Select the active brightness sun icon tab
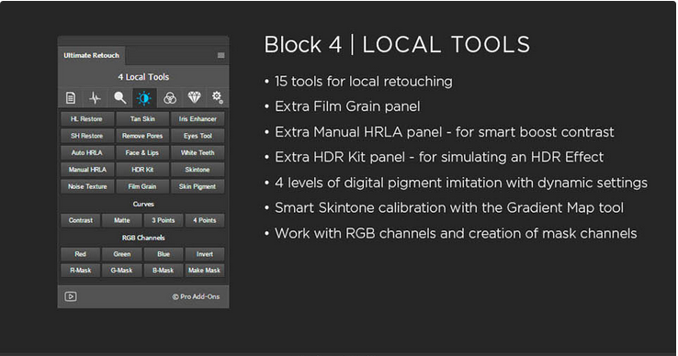 coord(144,98)
